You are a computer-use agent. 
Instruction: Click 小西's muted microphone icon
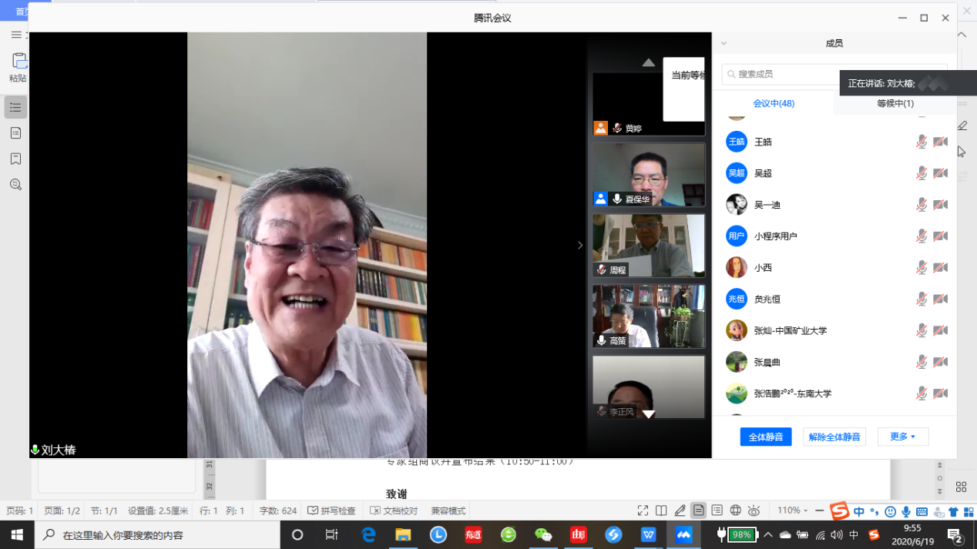click(x=921, y=268)
